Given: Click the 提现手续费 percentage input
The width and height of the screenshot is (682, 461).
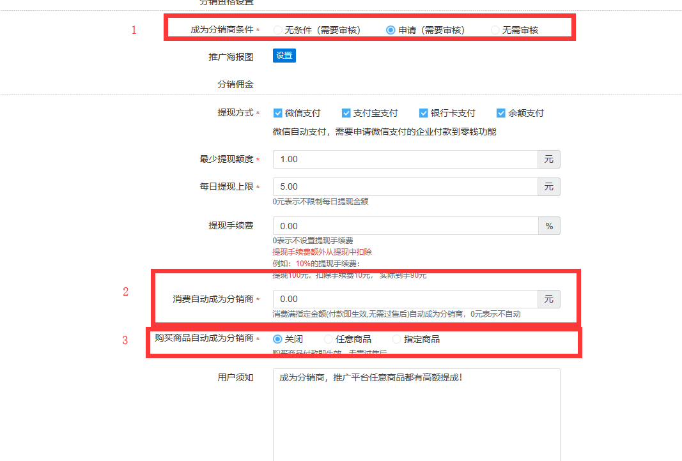Looking at the screenshot, I should point(405,226).
